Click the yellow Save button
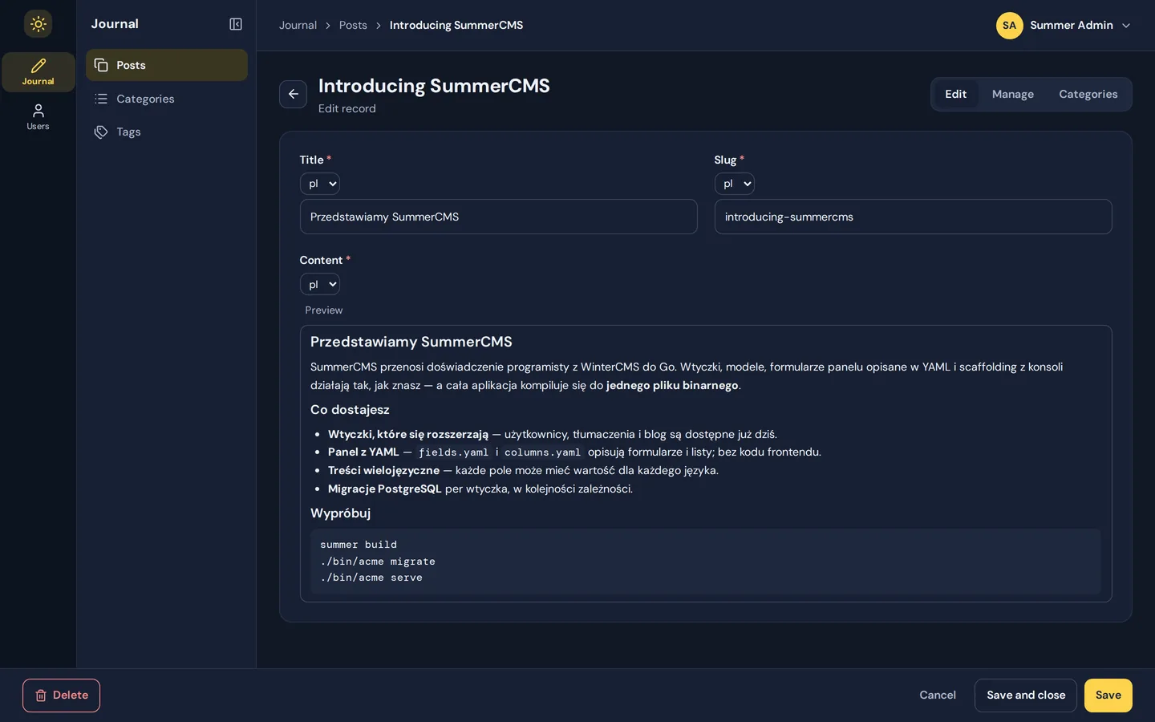This screenshot has height=722, width=1155. (1108, 696)
